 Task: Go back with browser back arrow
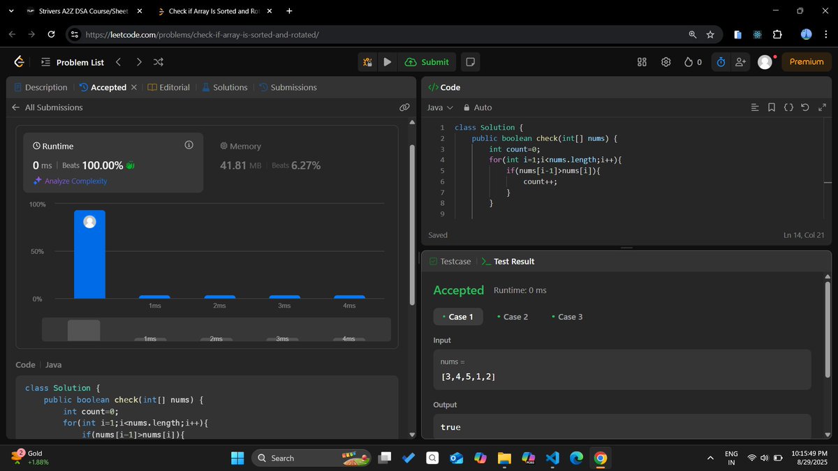coord(12,34)
